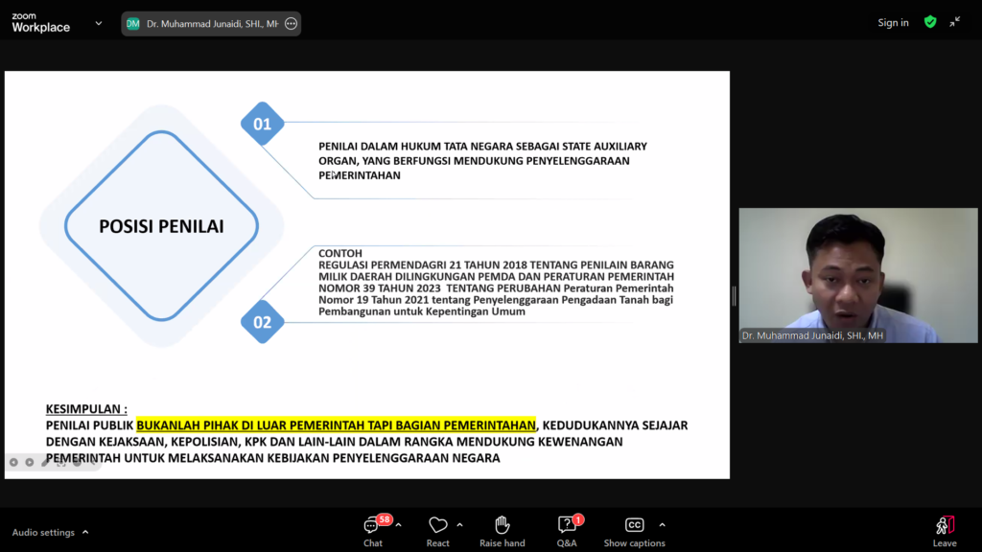The height and width of the screenshot is (552, 982).
Task: Expand caption options chevron
Action: click(662, 524)
